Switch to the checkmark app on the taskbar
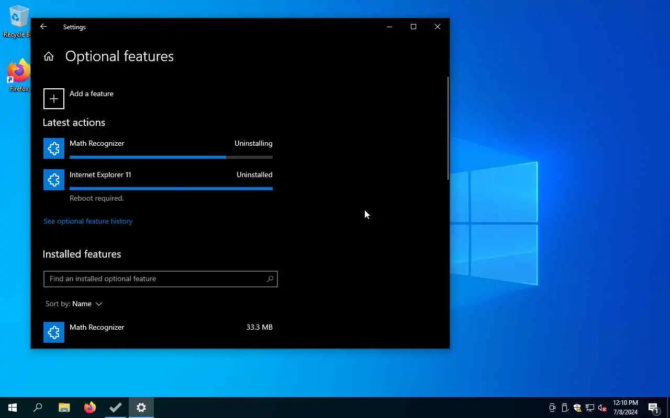Image resolution: width=670 pixels, height=418 pixels. (x=116, y=408)
